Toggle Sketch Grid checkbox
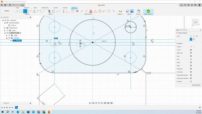 [x=191, y=53]
